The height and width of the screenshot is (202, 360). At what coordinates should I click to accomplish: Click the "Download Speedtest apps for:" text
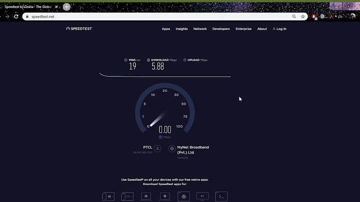165,184
